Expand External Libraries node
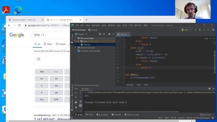Screen dimensions: 217x122 76,47
